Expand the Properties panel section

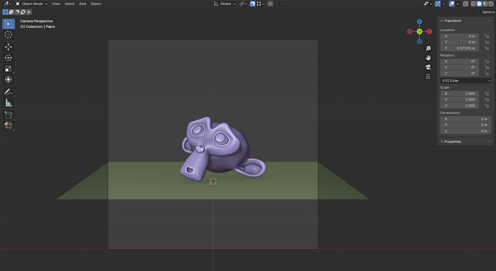pos(452,142)
